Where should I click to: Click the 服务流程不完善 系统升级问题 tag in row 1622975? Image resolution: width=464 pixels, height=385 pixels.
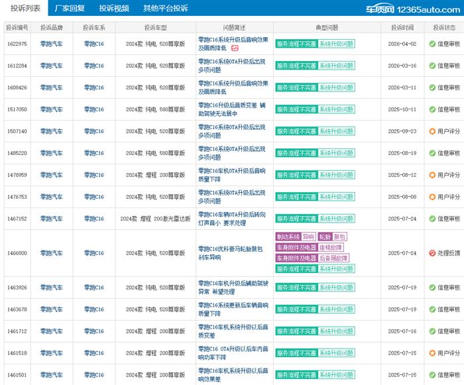pos(315,44)
